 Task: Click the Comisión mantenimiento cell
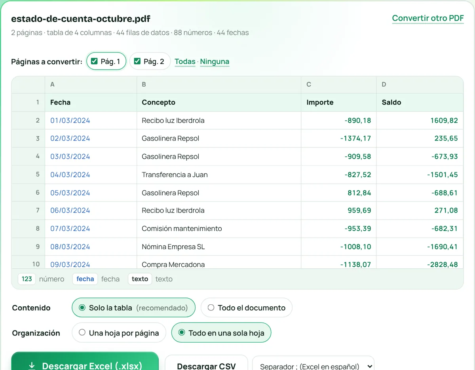tap(219, 229)
